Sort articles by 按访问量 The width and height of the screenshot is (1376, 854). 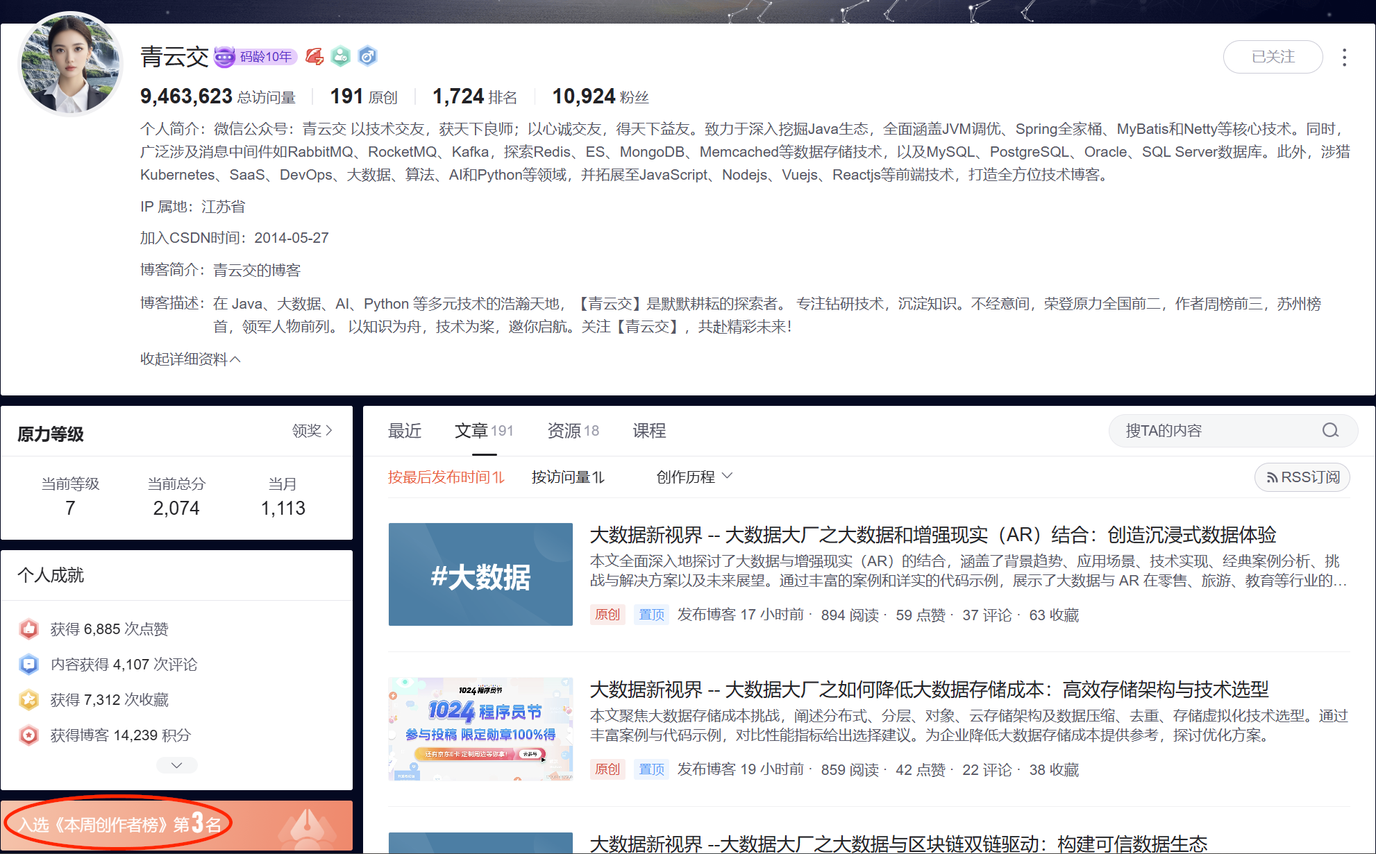click(x=568, y=477)
